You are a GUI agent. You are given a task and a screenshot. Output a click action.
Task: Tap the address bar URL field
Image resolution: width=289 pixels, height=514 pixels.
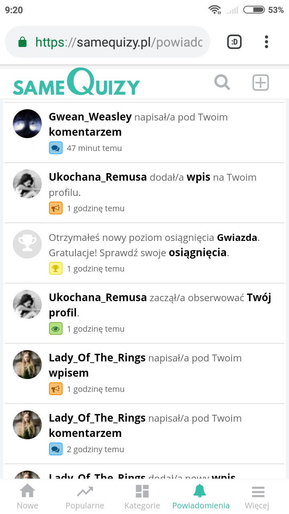coord(116,42)
